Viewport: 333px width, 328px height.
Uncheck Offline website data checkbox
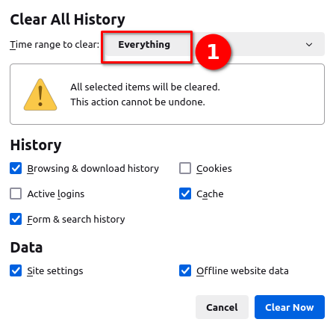coord(185,270)
